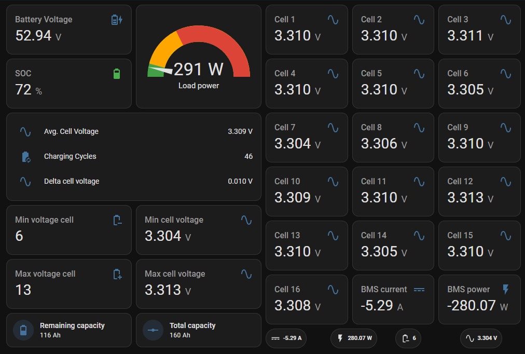Click the Max voltage cell battery-plus icon

(117, 274)
